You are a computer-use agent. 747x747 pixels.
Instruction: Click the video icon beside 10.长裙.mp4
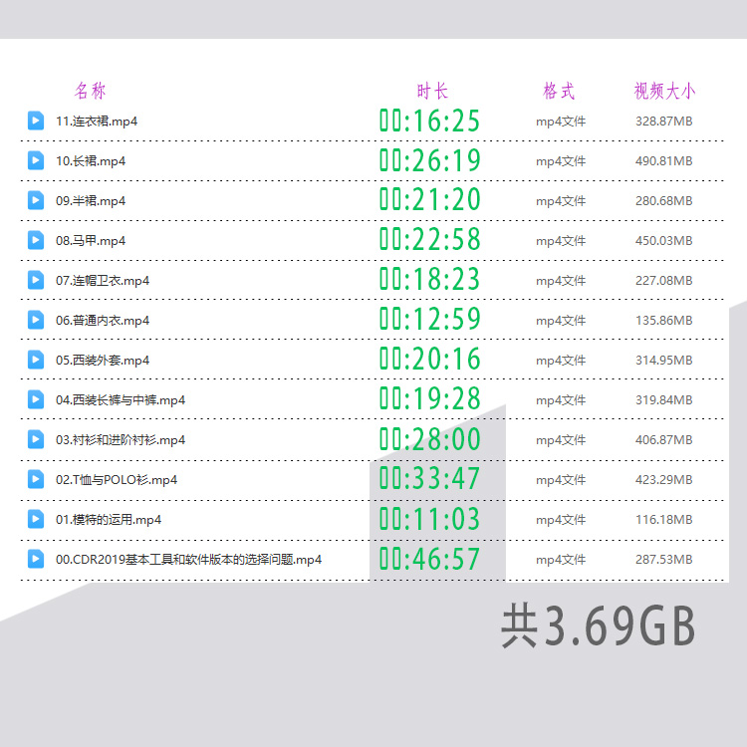[x=36, y=160]
